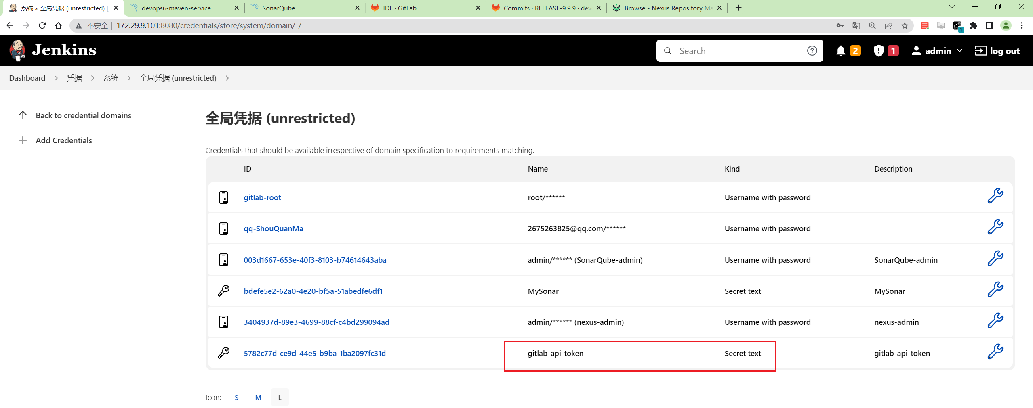Expand chevron after 凭据 breadcrumb
Image resolution: width=1033 pixels, height=408 pixels.
pyautogui.click(x=93, y=78)
